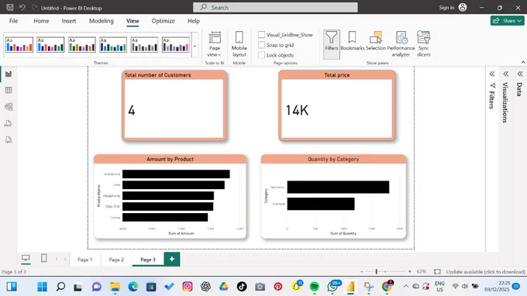Open Model view in left sidebar
The height and width of the screenshot is (296, 527).
9,106
